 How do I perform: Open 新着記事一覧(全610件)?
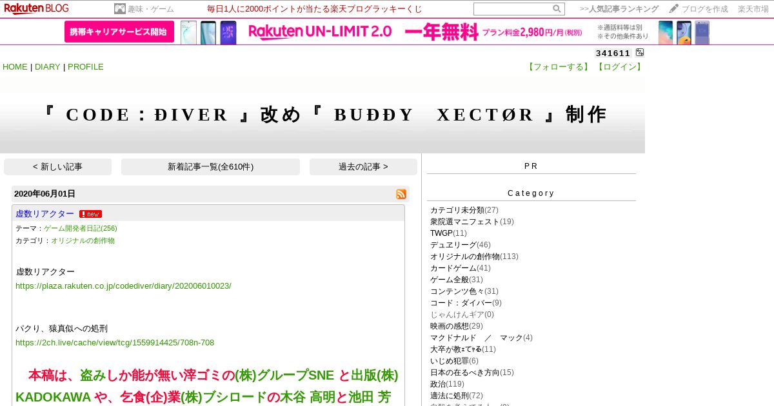210,167
